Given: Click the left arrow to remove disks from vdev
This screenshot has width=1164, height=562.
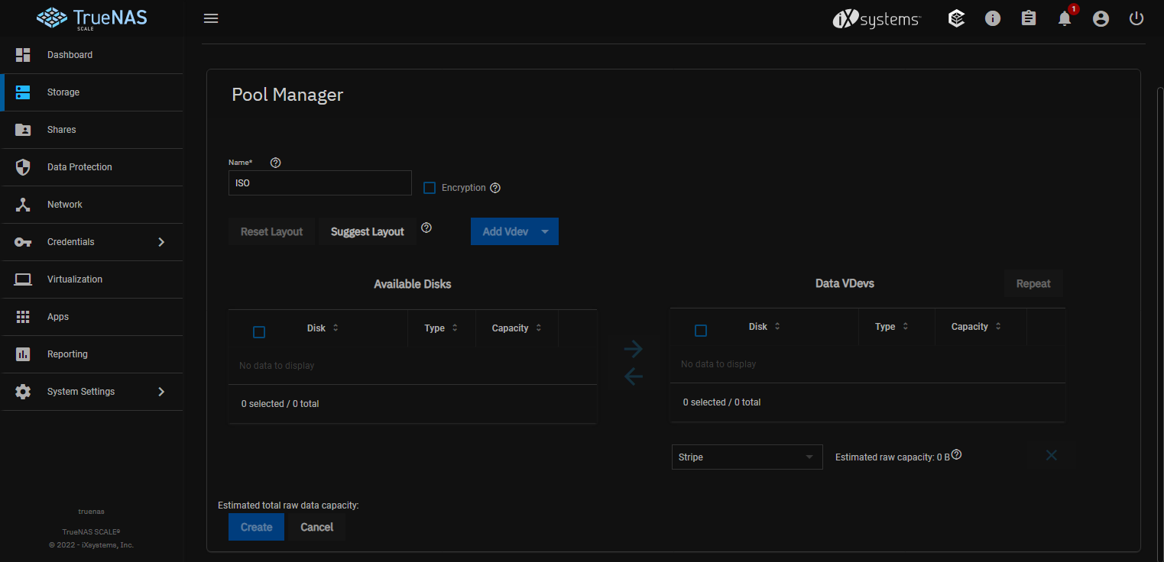Looking at the screenshot, I should tap(633, 376).
